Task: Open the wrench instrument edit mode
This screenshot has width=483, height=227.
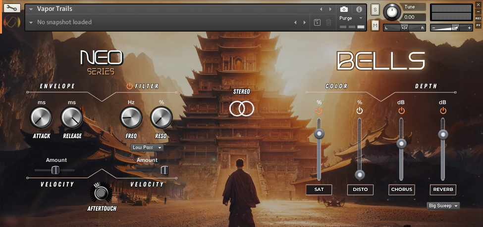Action: (12, 8)
